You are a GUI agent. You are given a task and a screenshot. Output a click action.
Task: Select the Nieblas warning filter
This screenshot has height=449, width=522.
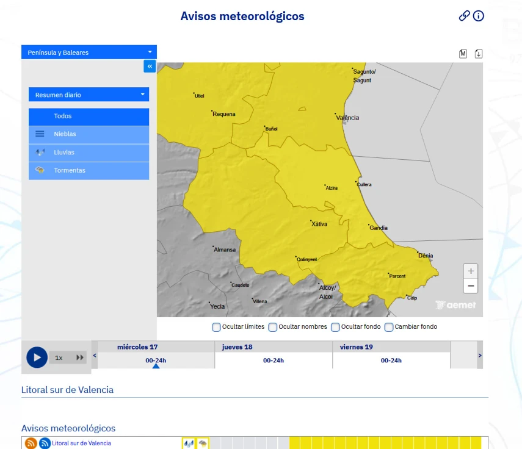[88, 134]
